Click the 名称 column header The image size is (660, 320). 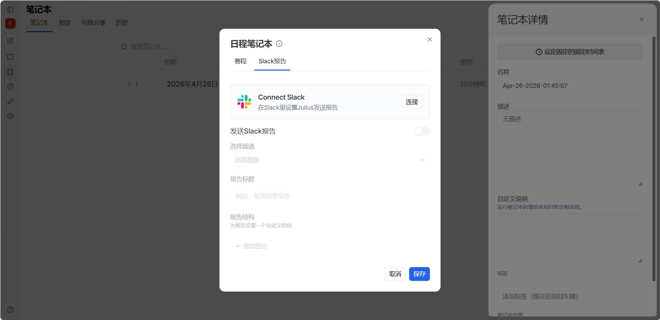pyautogui.click(x=170, y=62)
